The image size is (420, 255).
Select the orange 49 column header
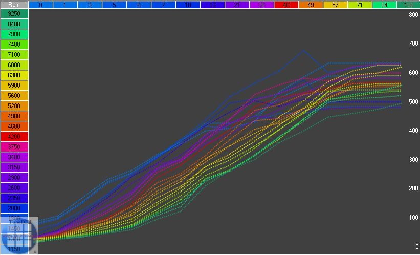tap(311, 5)
